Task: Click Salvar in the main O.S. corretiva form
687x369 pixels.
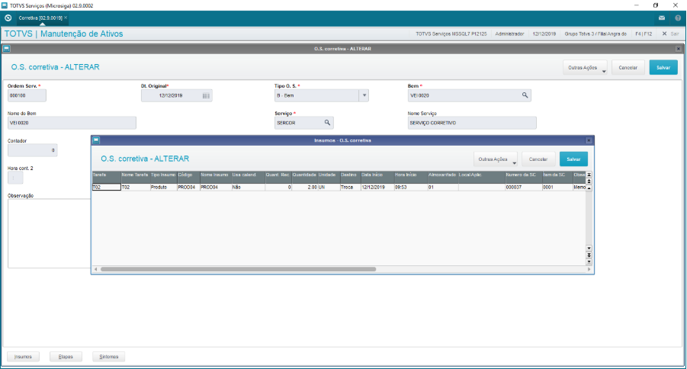Action: (x=663, y=68)
